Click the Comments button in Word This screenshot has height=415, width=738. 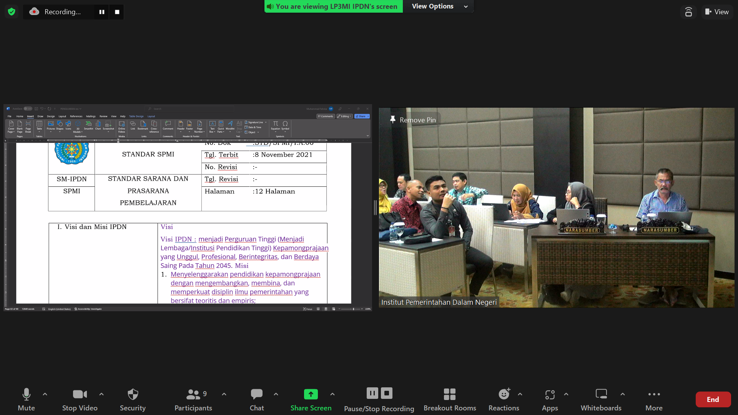click(x=326, y=116)
